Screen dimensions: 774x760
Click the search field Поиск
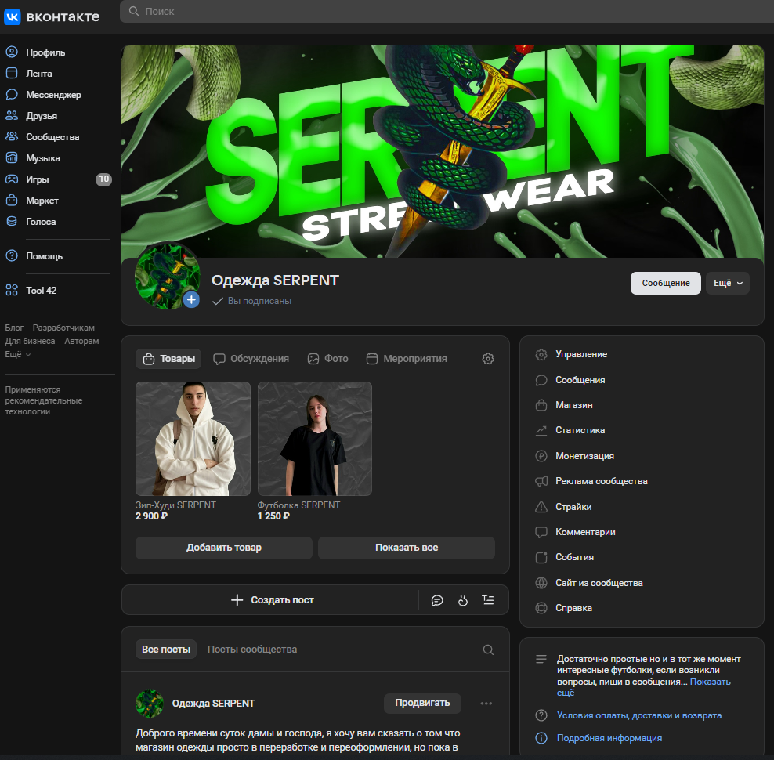(447, 11)
